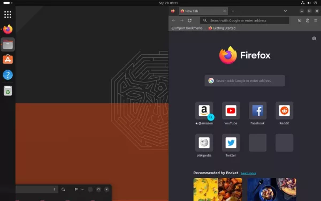Screen dimensions: 321x201
Task: Click the search icon in Files window
Action: pos(63,189)
